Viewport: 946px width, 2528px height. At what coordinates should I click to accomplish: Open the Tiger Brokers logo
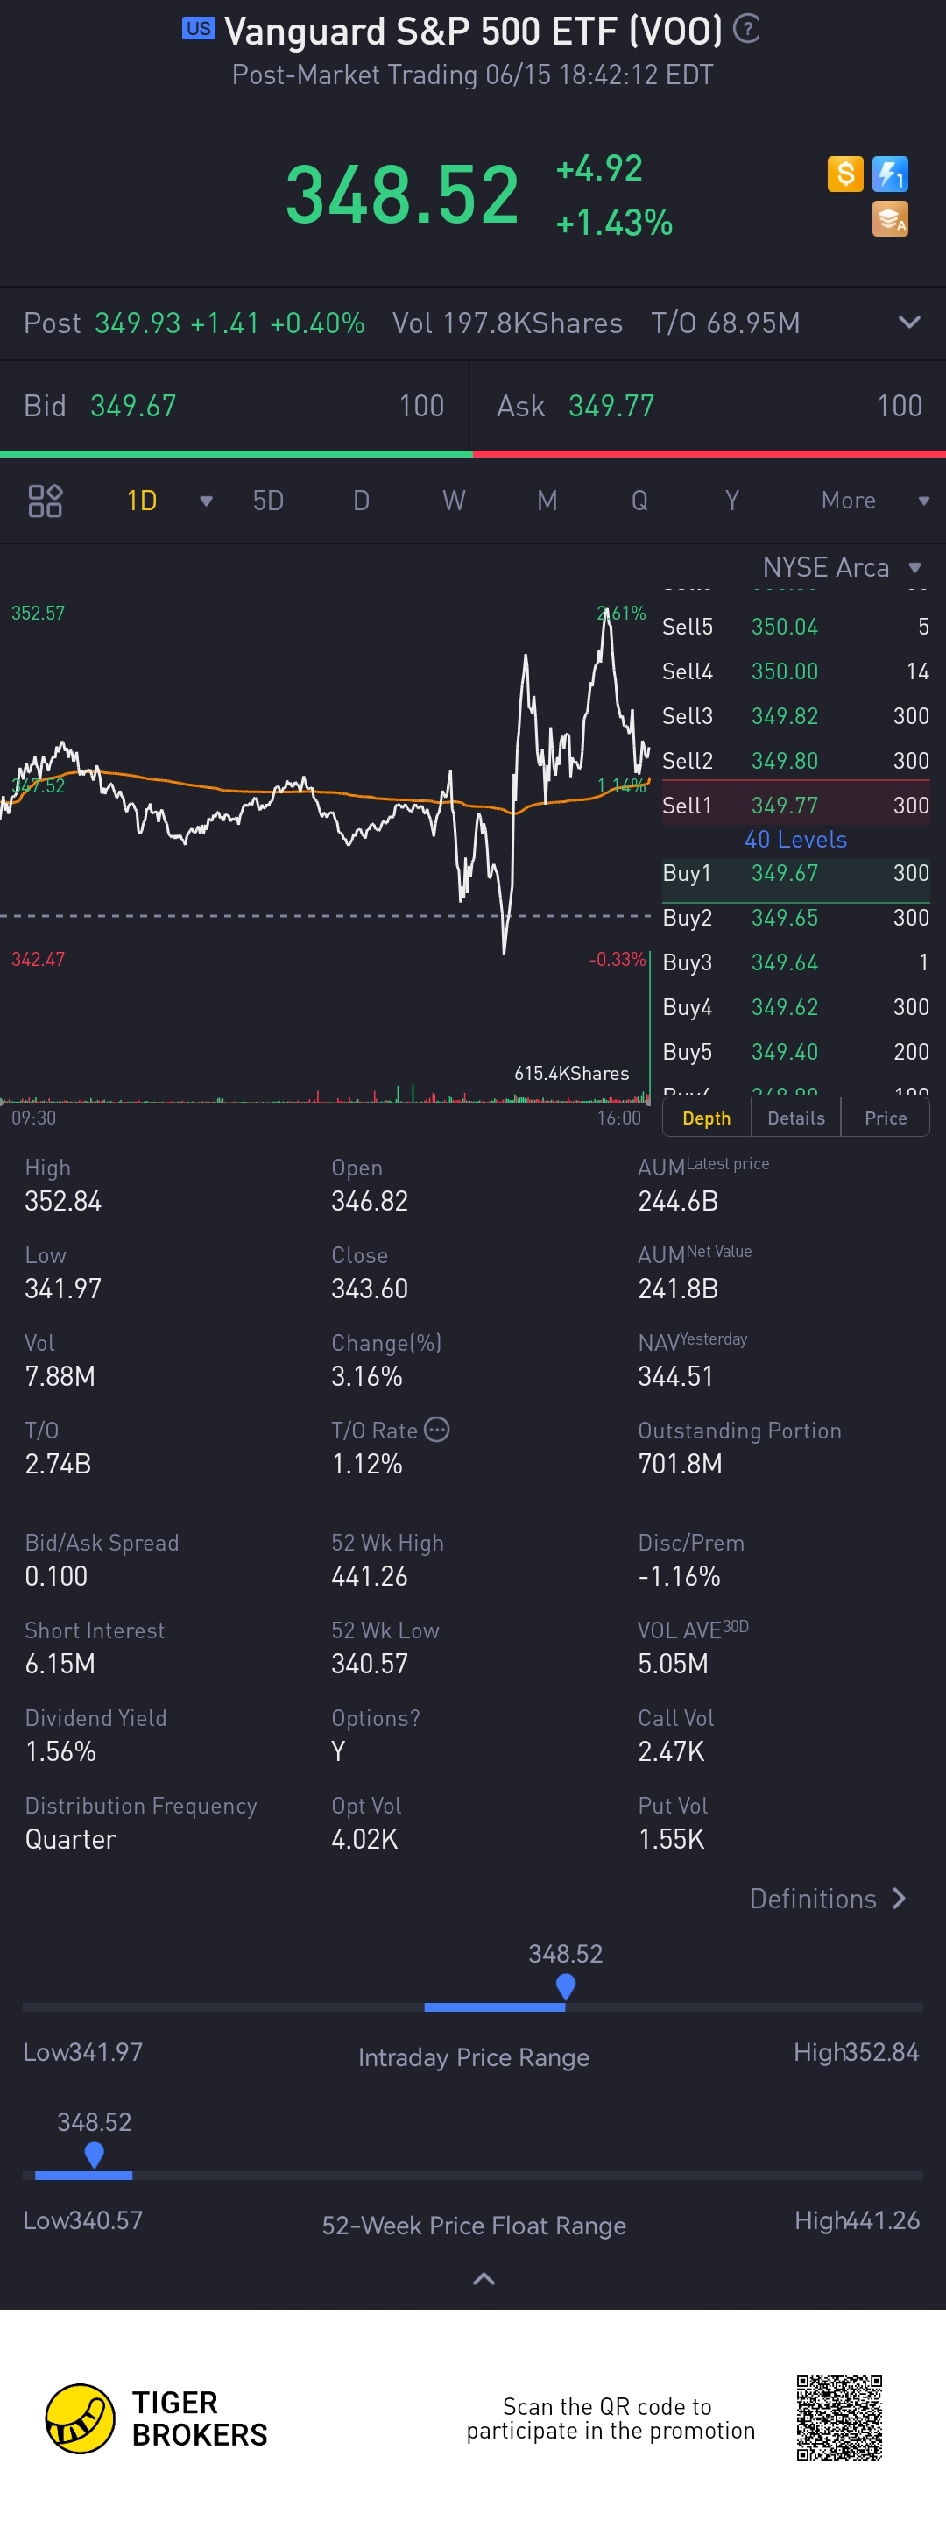click(156, 2418)
